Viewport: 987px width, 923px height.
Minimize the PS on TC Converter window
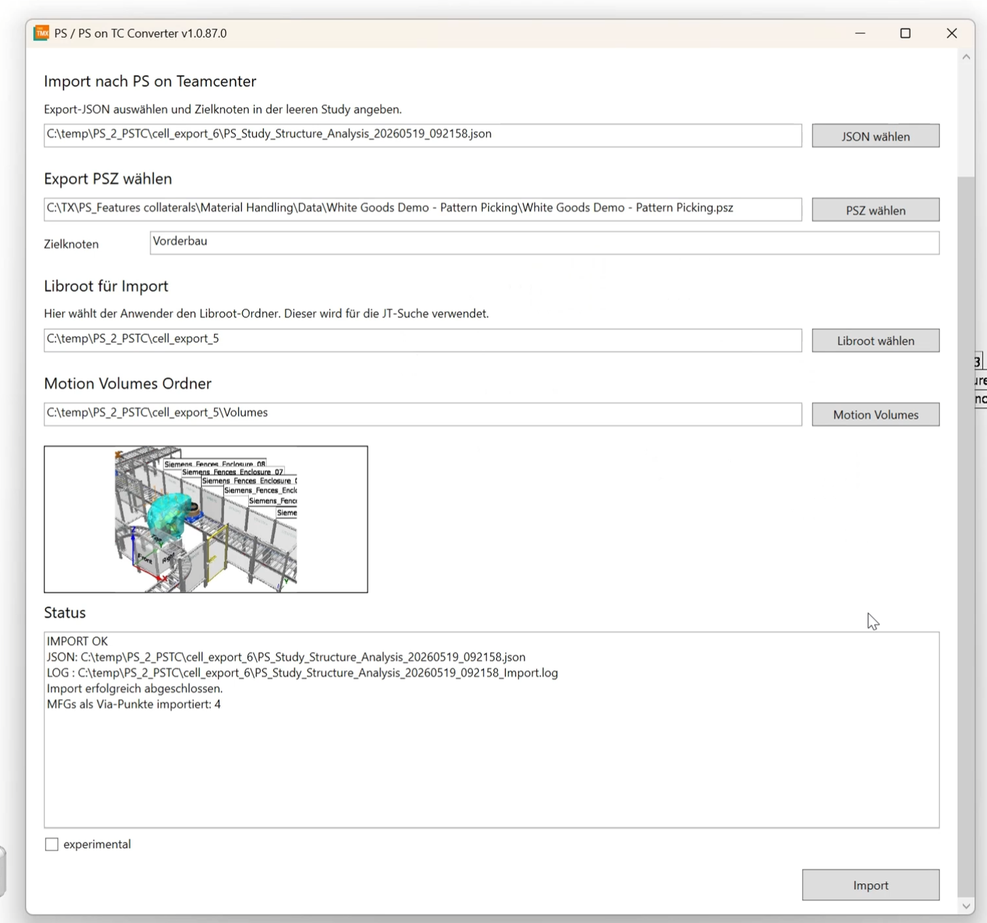tap(860, 33)
